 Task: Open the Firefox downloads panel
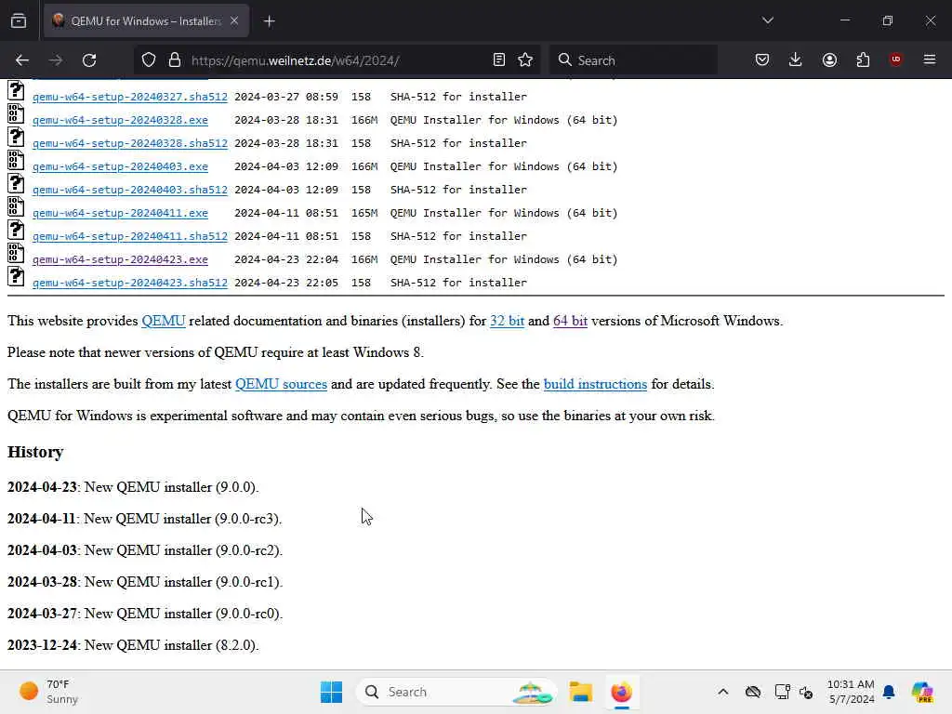tap(796, 59)
